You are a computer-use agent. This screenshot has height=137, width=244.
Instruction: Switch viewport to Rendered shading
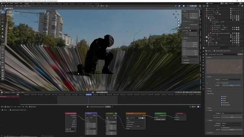pyautogui.click(x=196, y=6)
